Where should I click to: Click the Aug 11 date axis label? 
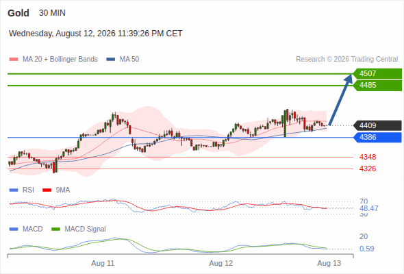tap(103, 263)
